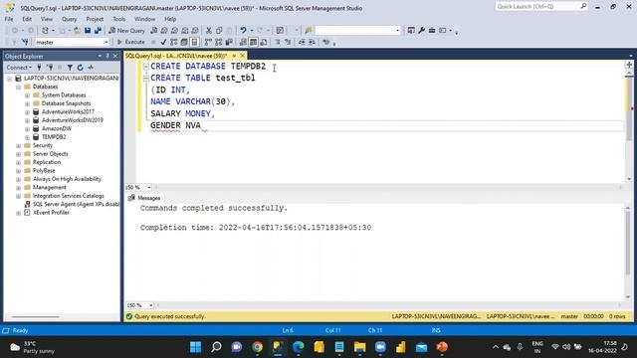Select AmazonDW database in tree
This screenshot has height=358, width=637.
[57, 128]
